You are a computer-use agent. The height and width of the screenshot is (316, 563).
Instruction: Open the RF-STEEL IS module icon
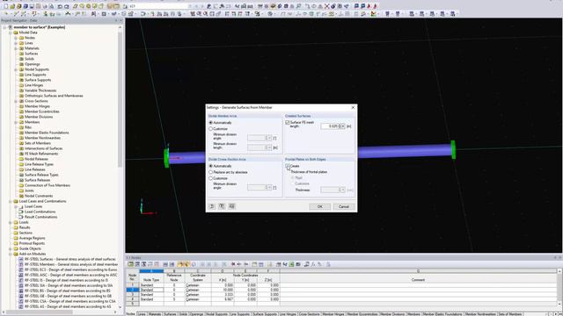click(21, 280)
